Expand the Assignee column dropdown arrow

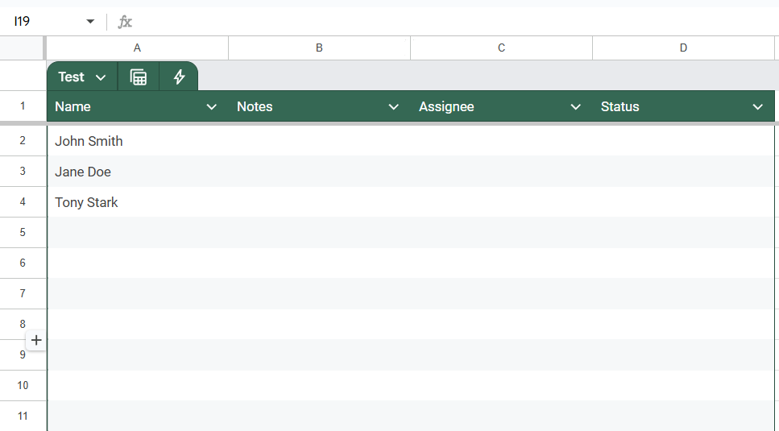pos(575,107)
